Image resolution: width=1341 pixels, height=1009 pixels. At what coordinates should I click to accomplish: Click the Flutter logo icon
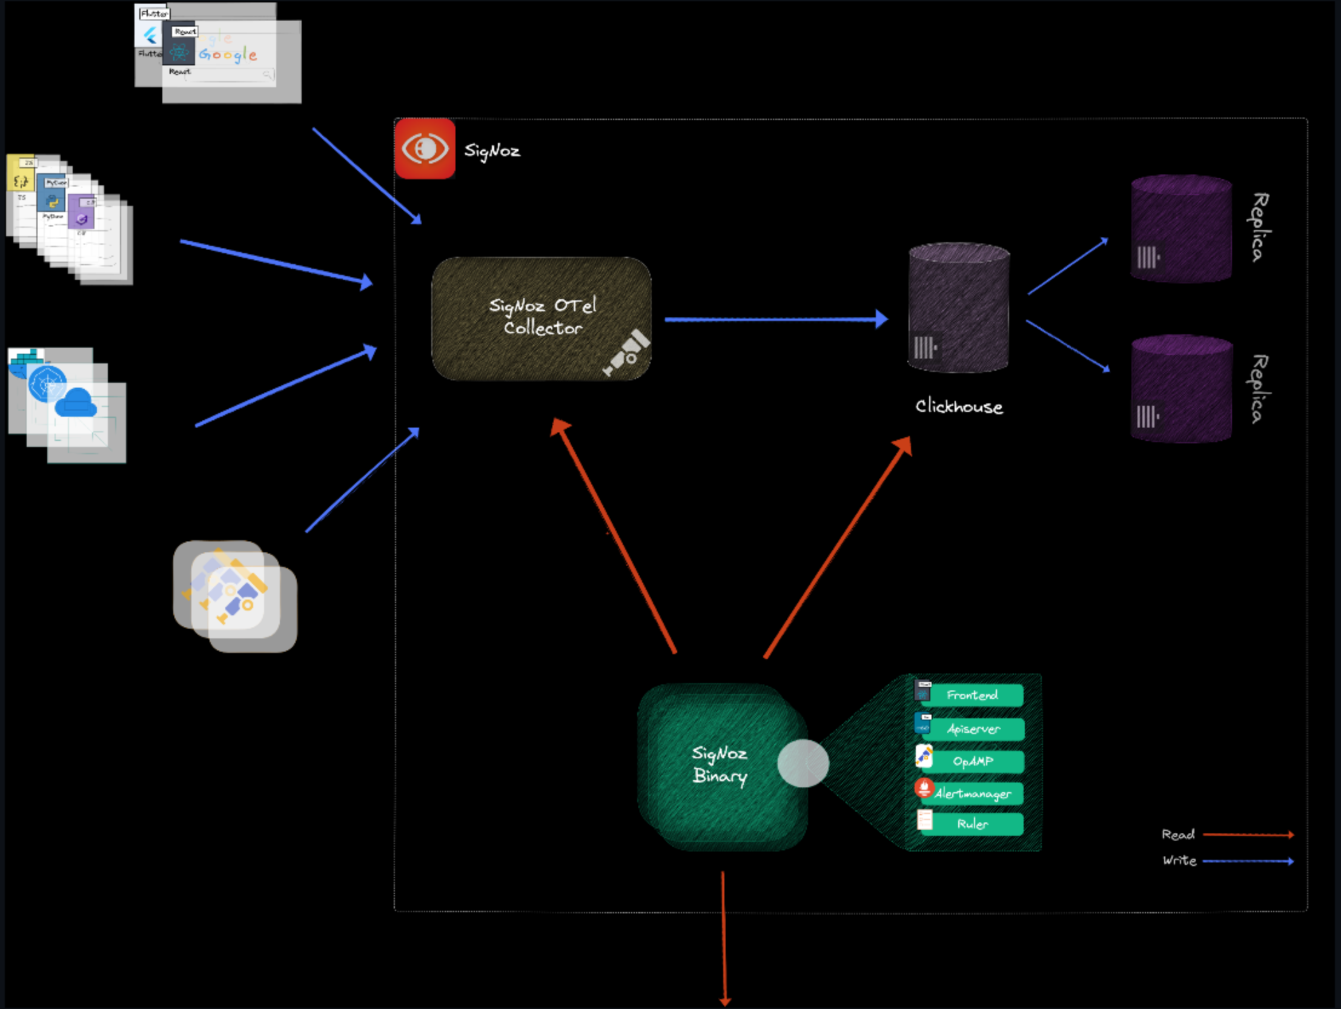coord(149,36)
